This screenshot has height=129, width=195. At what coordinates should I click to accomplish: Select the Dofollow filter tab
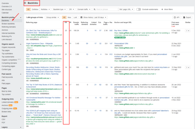pyautogui.click(x=35, y=9)
